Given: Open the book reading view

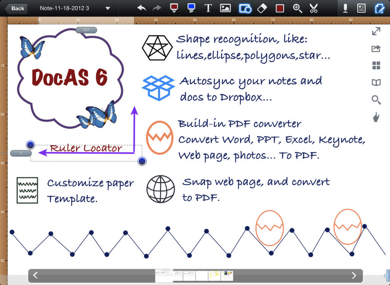Looking at the screenshot, I should [376, 82].
